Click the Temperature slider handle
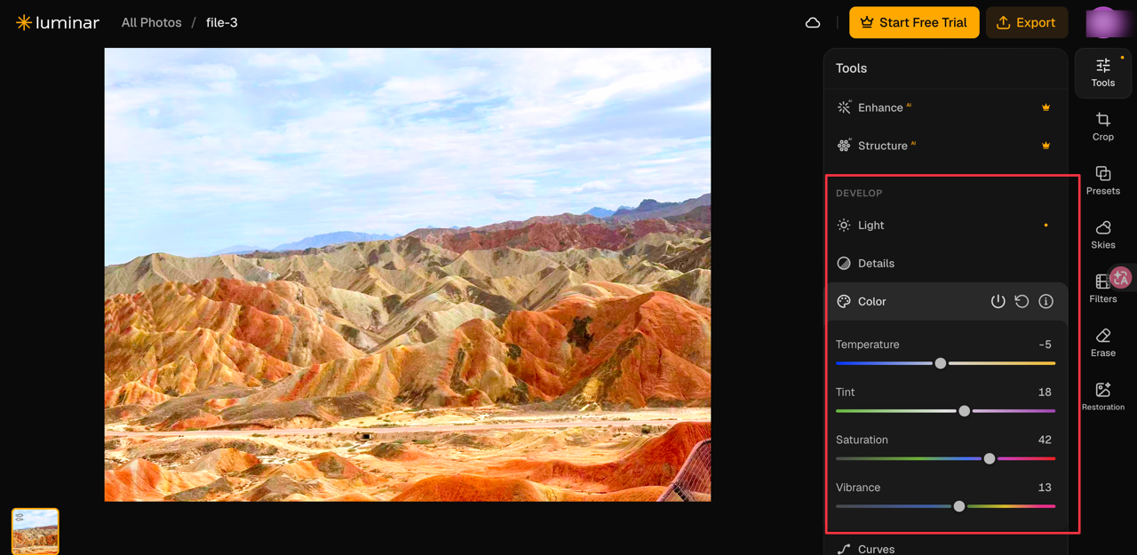The width and height of the screenshot is (1137, 555). [x=941, y=363]
